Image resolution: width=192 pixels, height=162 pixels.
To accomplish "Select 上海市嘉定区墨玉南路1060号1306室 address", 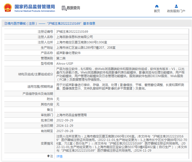I will [x=82, y=42].
